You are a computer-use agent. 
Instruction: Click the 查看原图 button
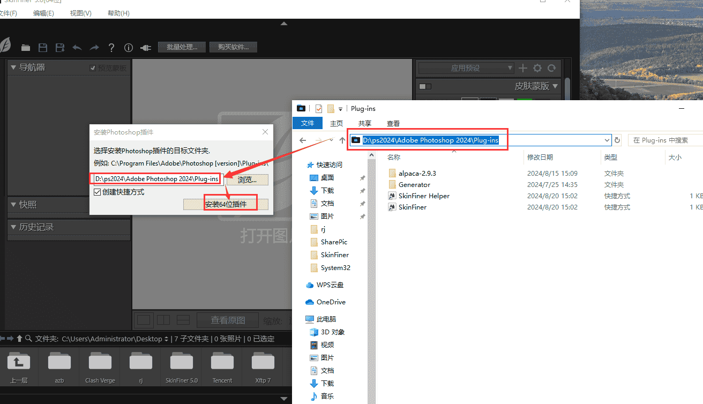click(228, 320)
